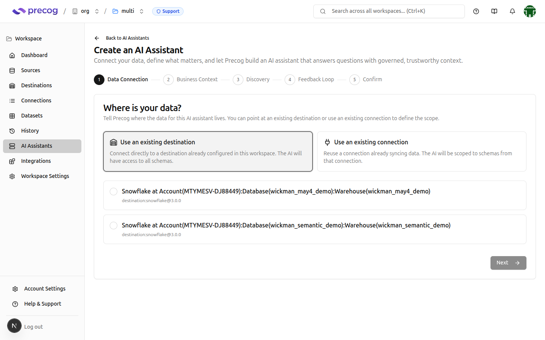Click the Support badge
The image size is (545, 340).
pos(168,11)
